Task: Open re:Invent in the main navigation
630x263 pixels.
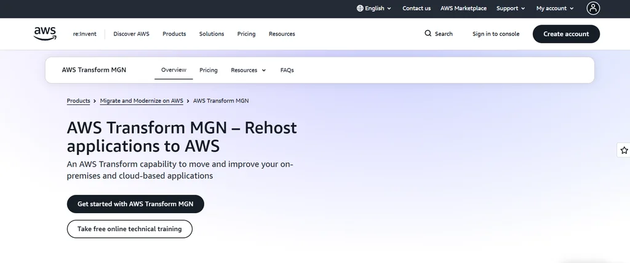Action: 84,34
